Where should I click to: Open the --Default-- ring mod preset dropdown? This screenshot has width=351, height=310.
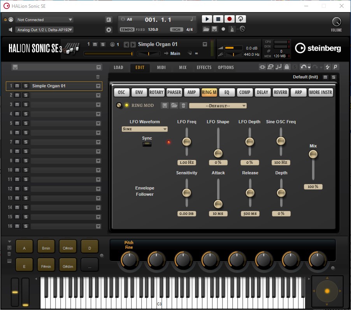pos(218,106)
